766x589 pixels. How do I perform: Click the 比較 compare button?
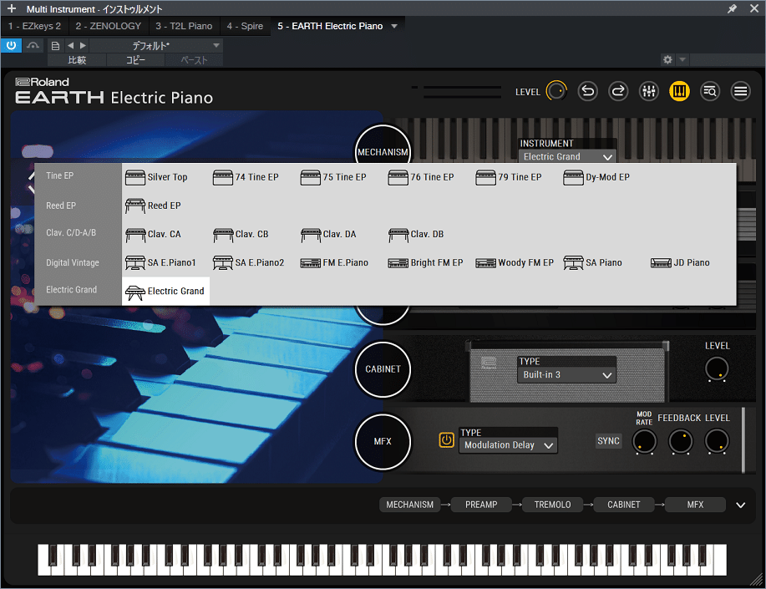point(76,60)
